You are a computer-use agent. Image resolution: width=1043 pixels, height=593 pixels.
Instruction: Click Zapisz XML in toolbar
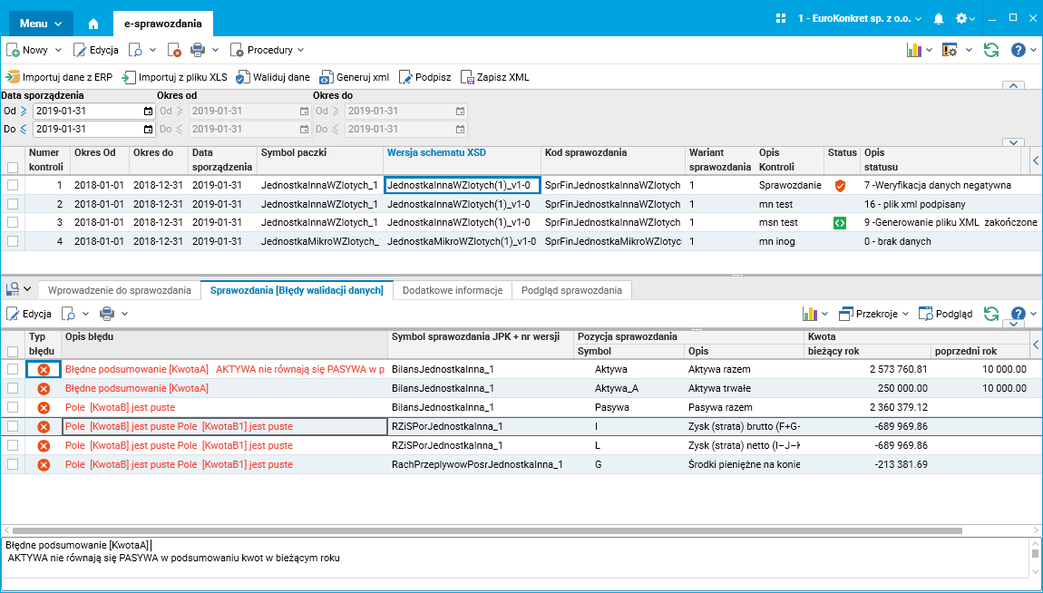(x=495, y=77)
